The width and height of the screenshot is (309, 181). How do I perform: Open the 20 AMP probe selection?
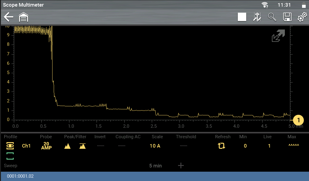click(x=46, y=146)
